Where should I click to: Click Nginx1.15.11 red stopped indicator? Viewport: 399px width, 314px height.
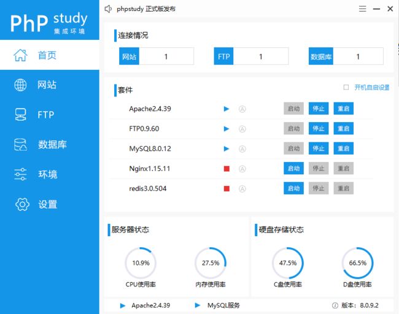(227, 169)
